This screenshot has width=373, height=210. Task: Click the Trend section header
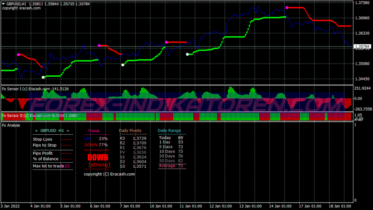93,131
